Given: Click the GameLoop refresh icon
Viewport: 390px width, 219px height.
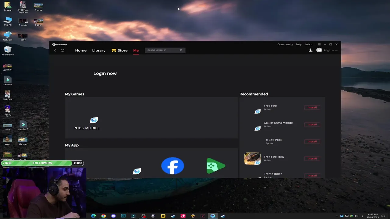Looking at the screenshot, I should 62,50.
